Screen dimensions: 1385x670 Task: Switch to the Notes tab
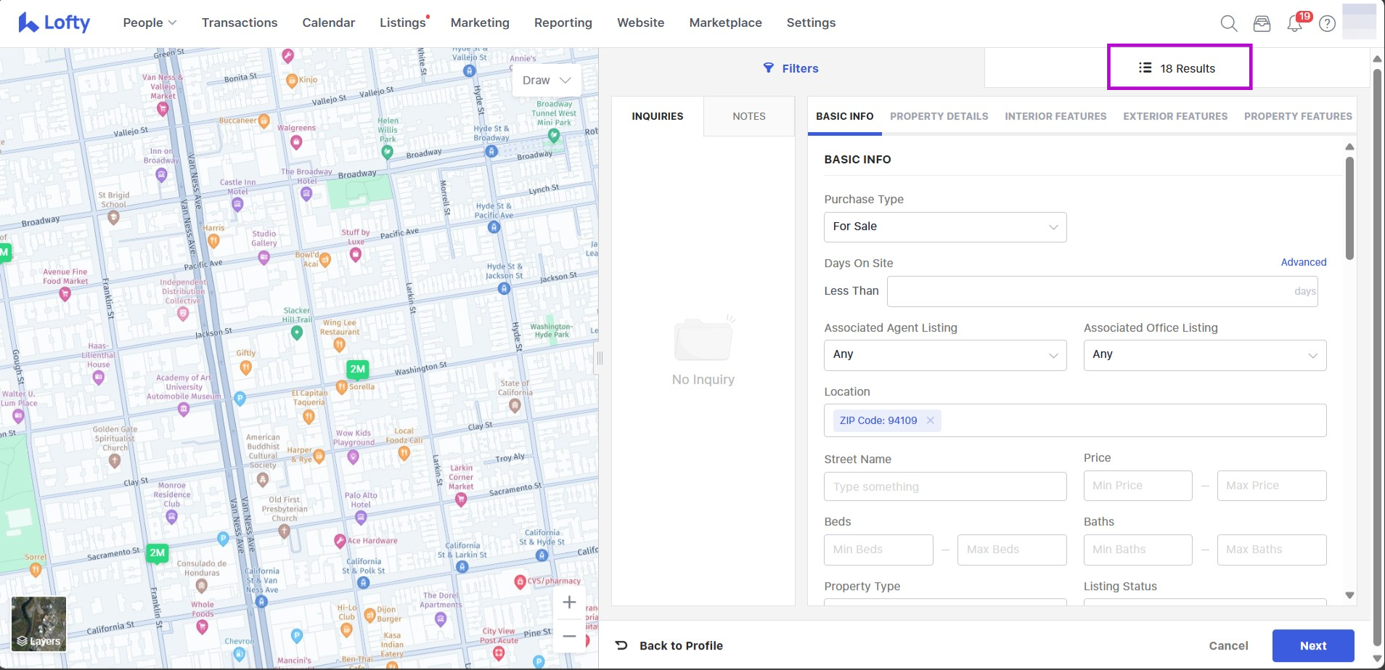tap(748, 116)
